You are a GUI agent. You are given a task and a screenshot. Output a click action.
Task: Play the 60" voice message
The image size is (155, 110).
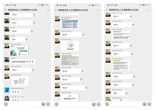[x=73, y=88]
